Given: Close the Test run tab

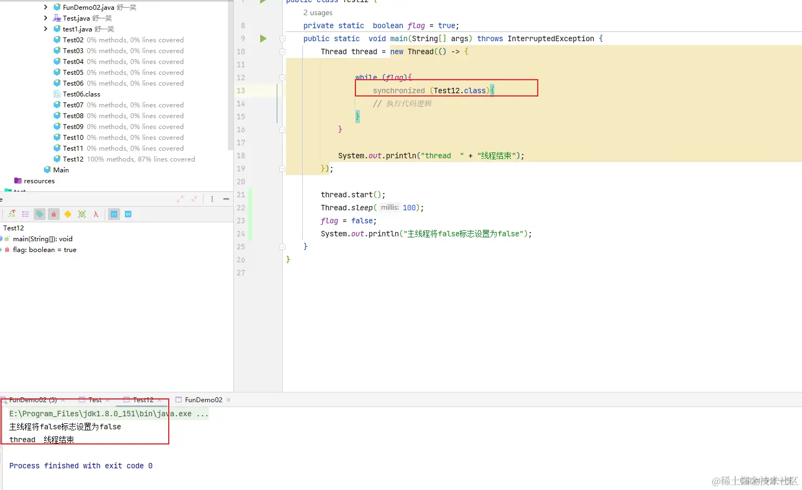Looking at the screenshot, I should (107, 400).
